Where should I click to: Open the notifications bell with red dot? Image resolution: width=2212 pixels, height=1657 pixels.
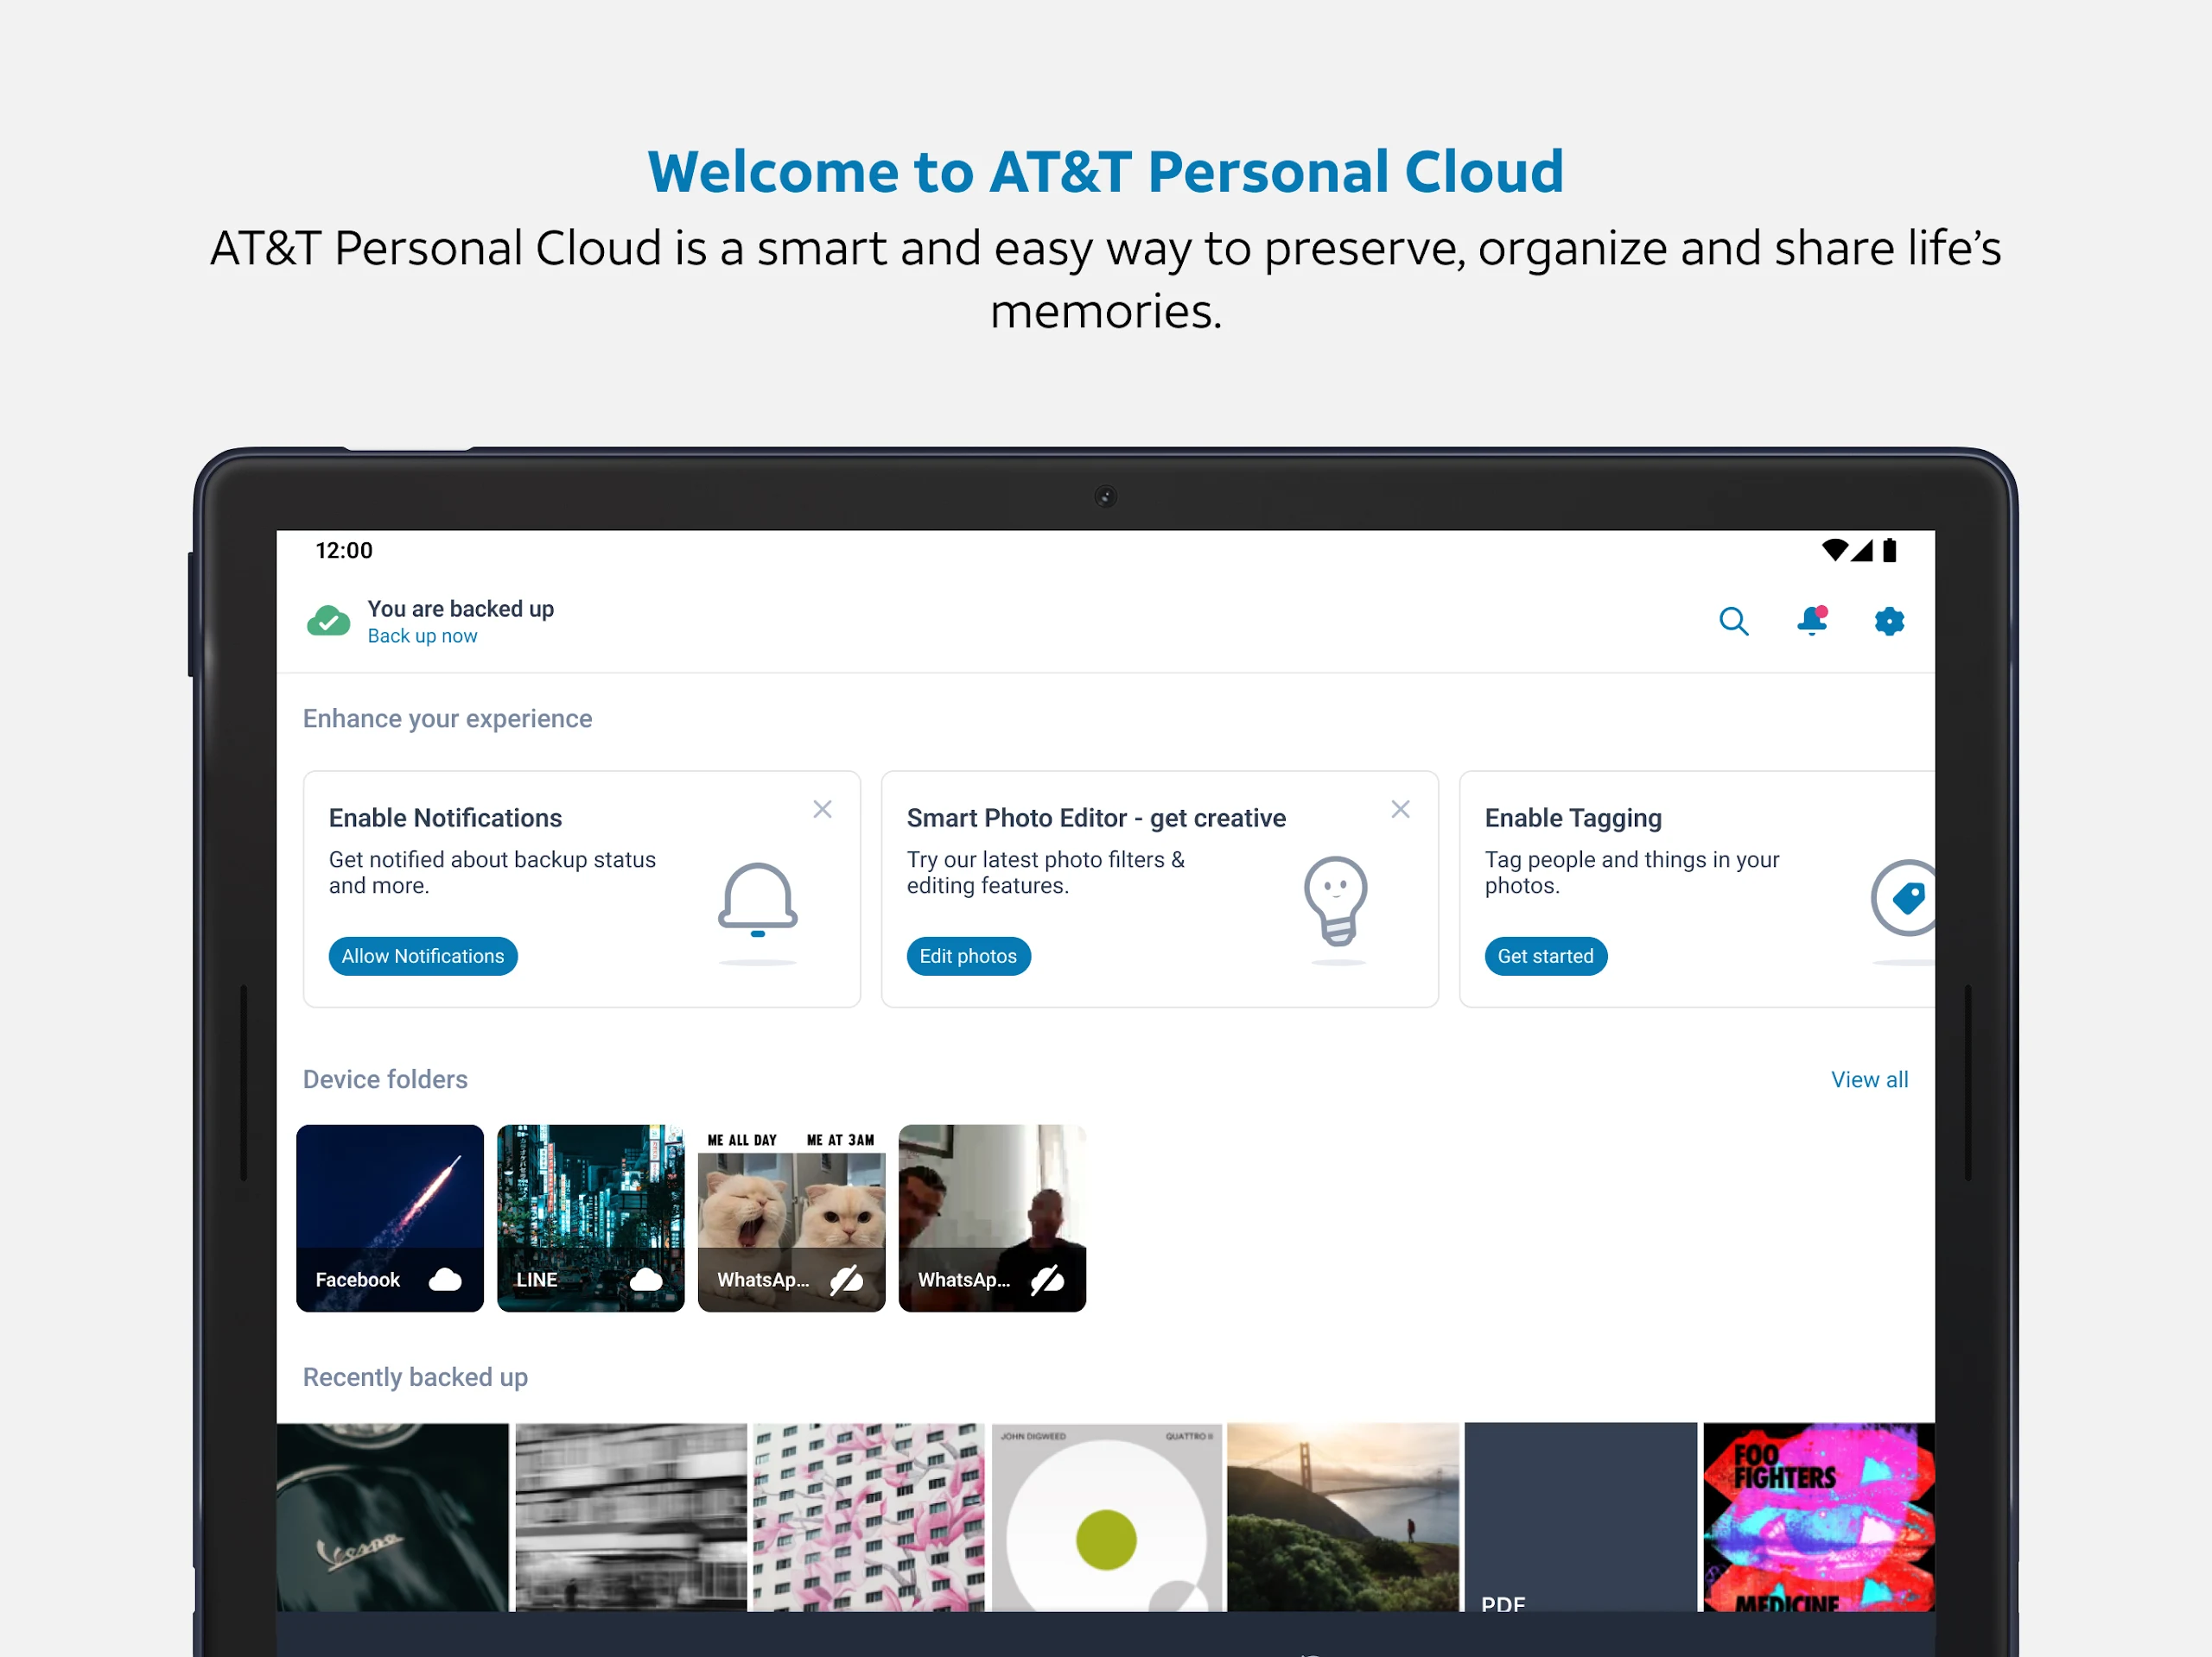[1812, 621]
